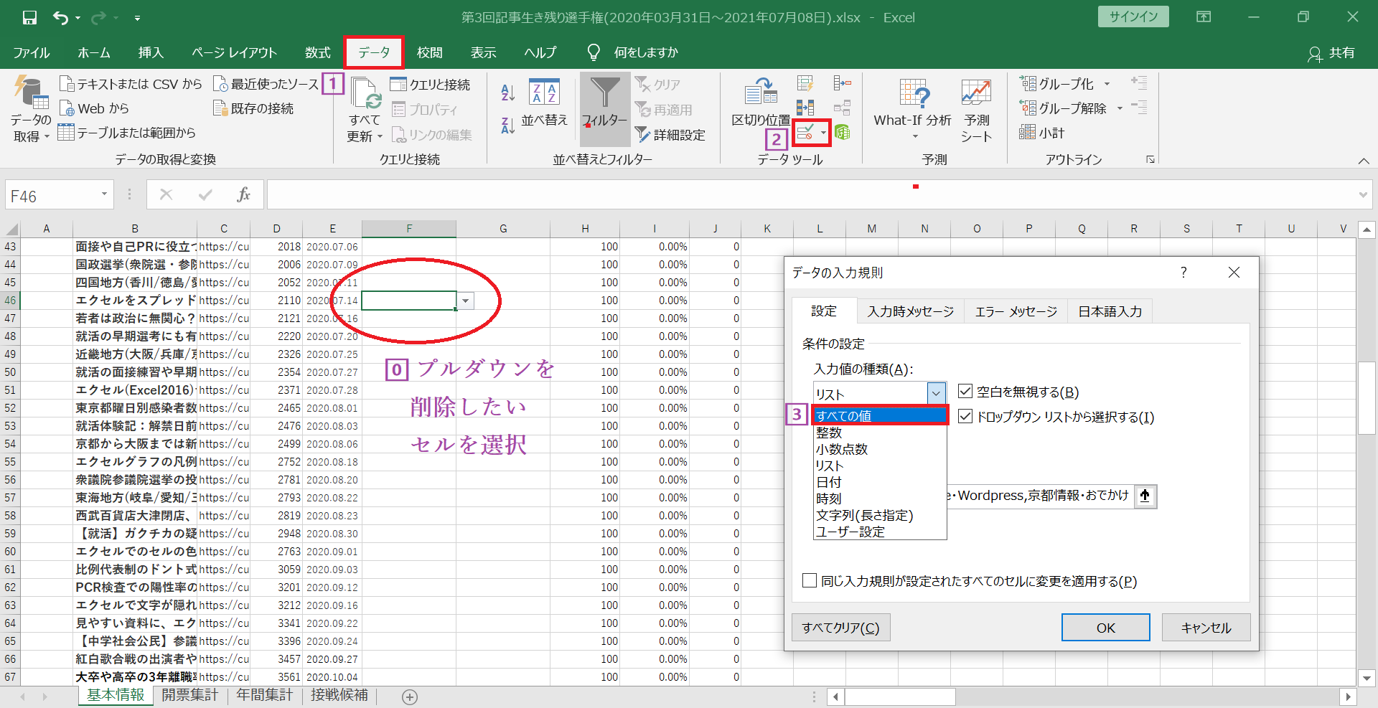Click the formula bar input field
The width and height of the screenshot is (1378, 708).
811,194
